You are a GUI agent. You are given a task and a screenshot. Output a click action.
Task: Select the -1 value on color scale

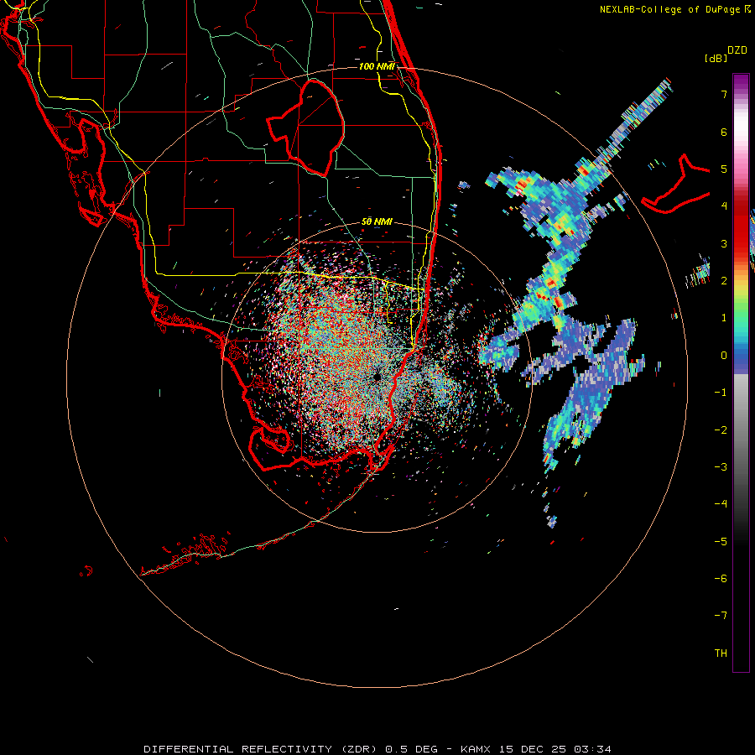(721, 393)
